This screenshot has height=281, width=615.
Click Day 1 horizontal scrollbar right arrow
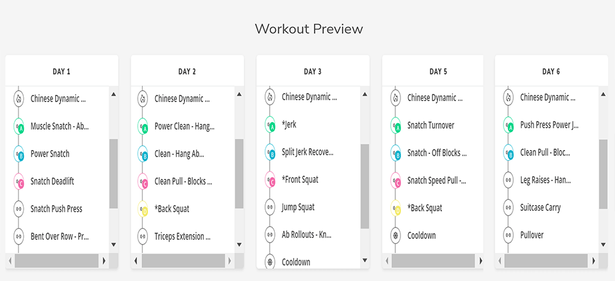pyautogui.click(x=104, y=261)
